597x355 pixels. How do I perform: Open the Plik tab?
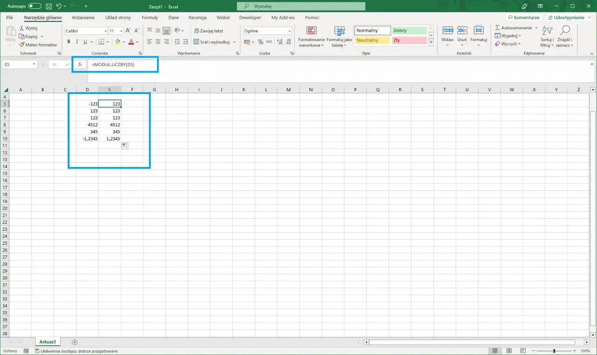click(10, 18)
